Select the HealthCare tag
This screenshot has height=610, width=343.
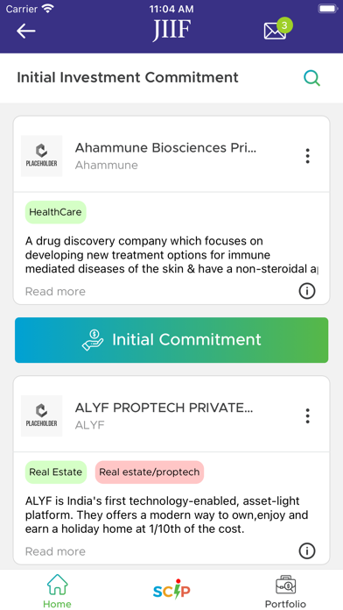(55, 212)
